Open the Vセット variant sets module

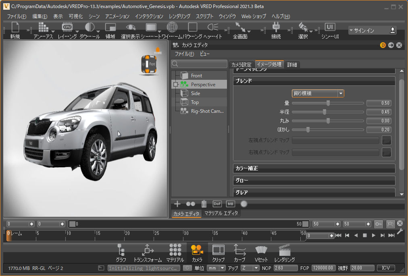pos(261,250)
